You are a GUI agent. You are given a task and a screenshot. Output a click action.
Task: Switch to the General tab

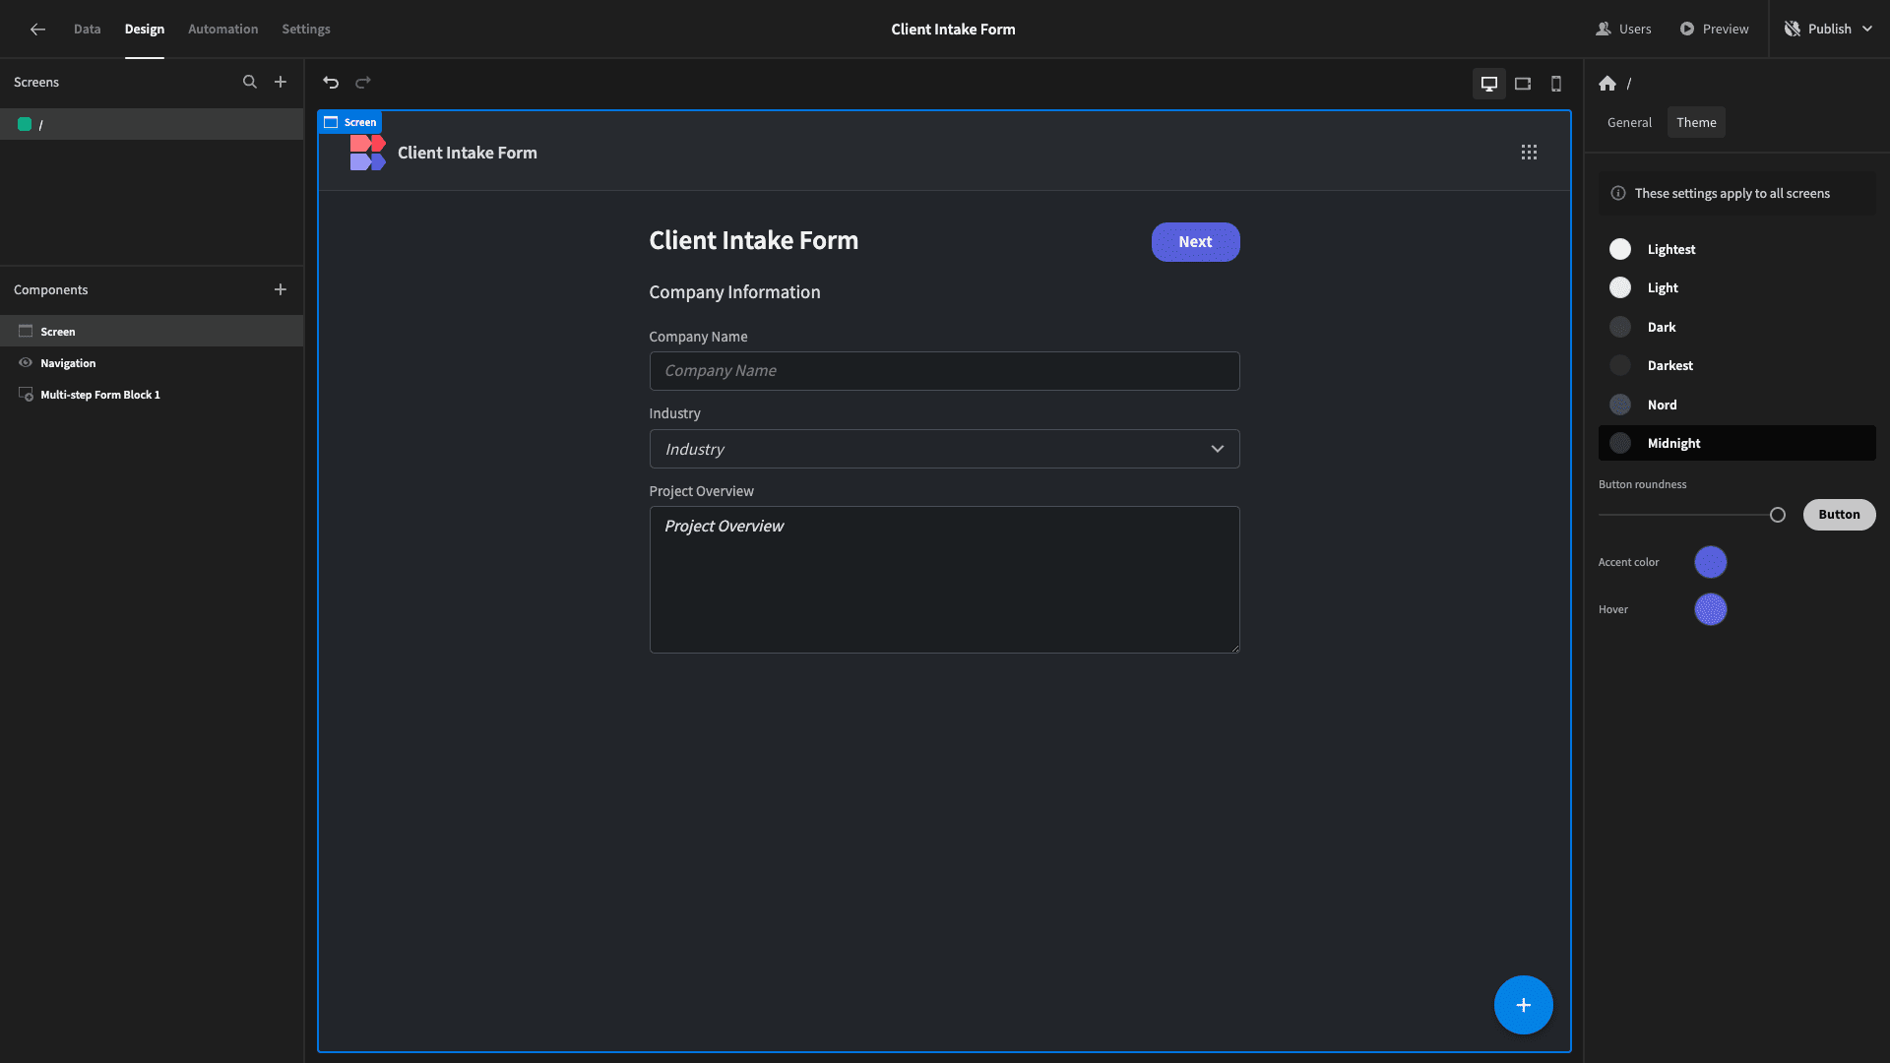tap(1629, 123)
